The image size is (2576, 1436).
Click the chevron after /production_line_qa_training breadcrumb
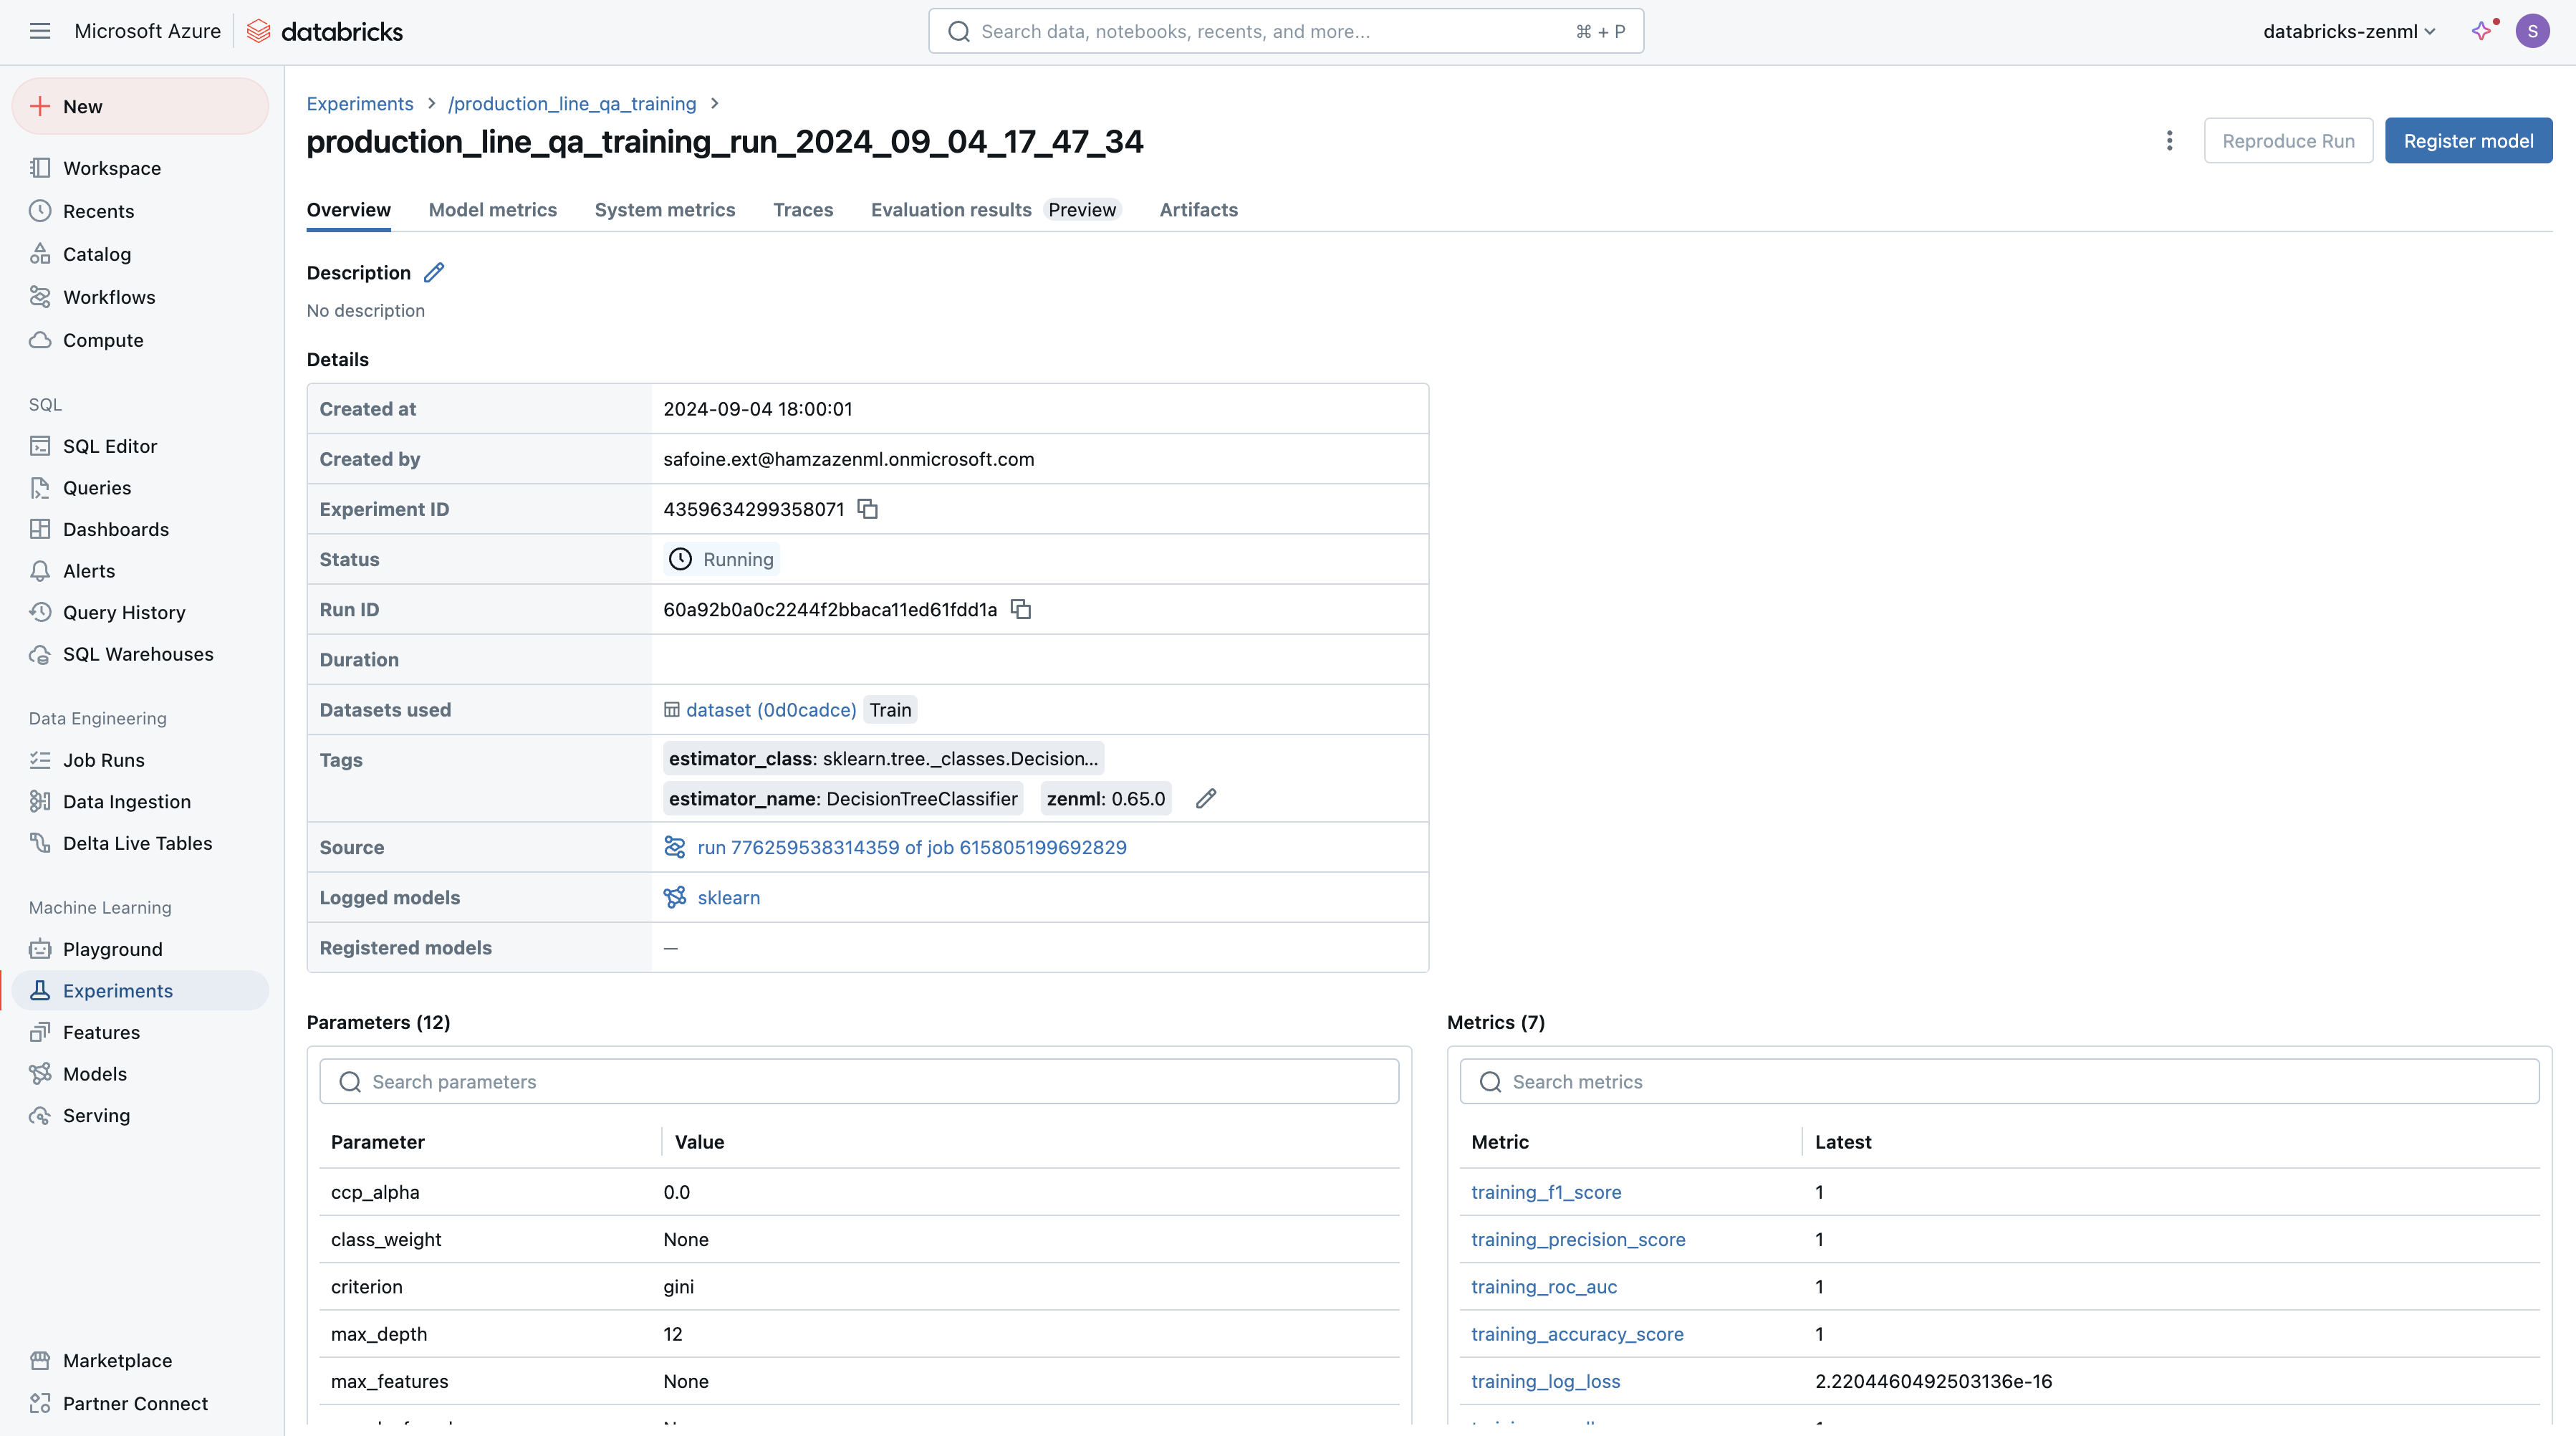coord(715,104)
